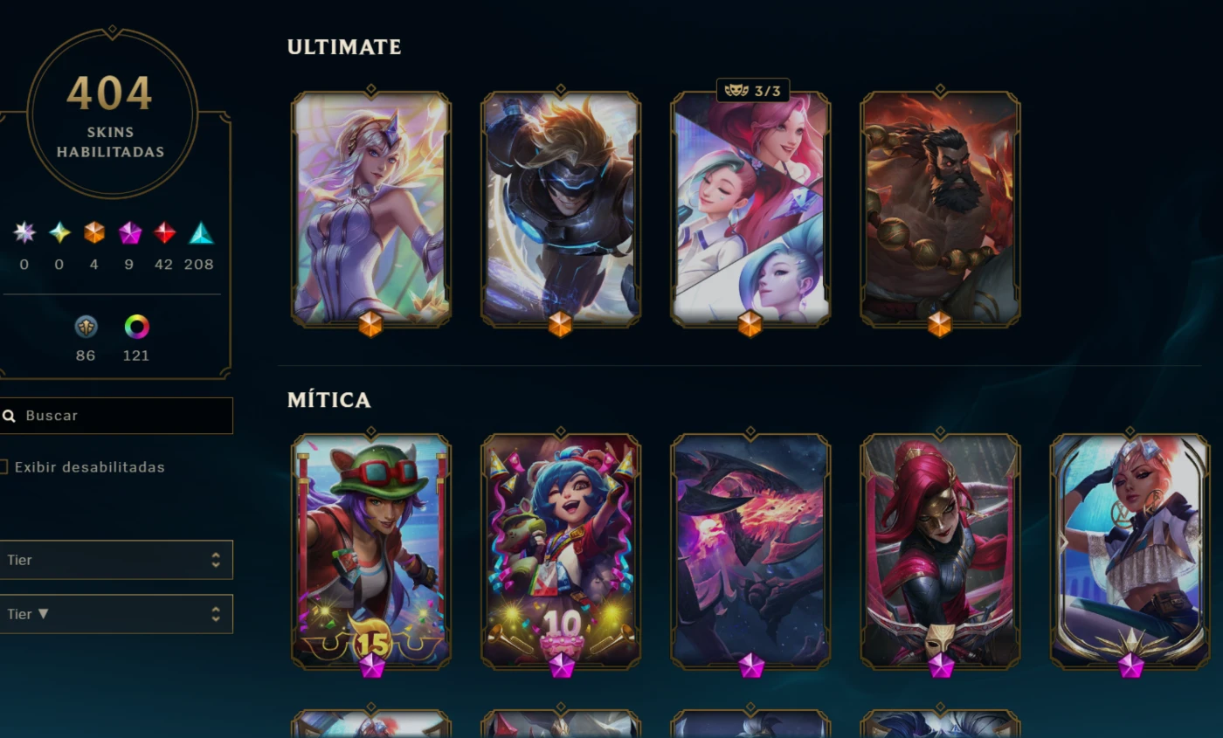Image resolution: width=1223 pixels, height=738 pixels.
Task: Click the silver Transcendent gem icon
Action: click(x=24, y=232)
